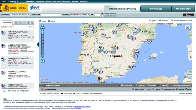The height and width of the screenshot is (110, 196).
Task: Click the help question mark icon
Action: 150,20
